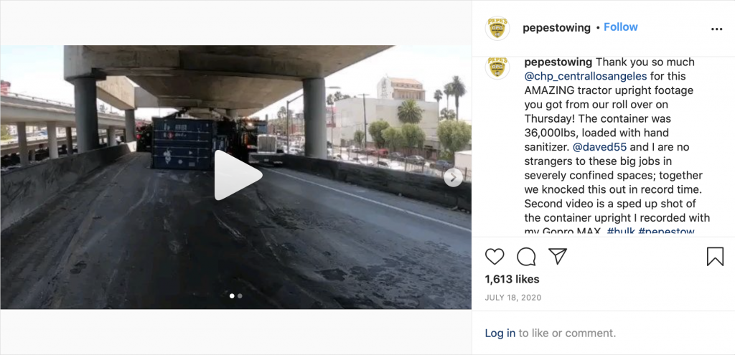Save post with bookmark icon
The image size is (735, 355).
[x=715, y=257]
